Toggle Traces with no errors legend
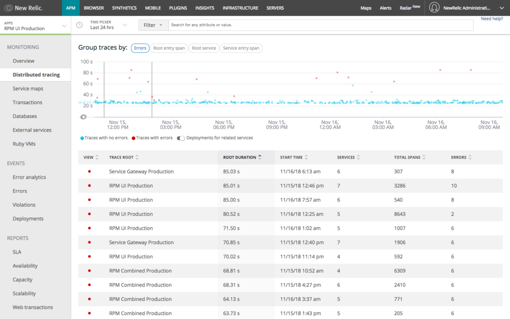Screen dimensions: 510x319 click(x=104, y=138)
